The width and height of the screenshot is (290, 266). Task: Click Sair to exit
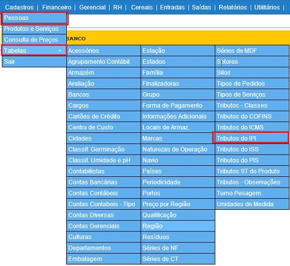pos(35,62)
